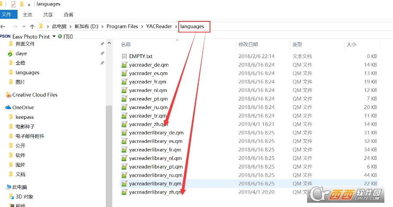Select 此电脑 in navigation pane
393x207 pixels.
pyautogui.click(x=20, y=187)
